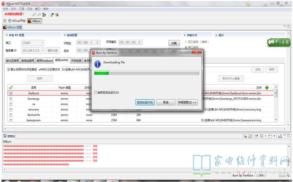Click the pin console icon
This screenshot has height=182, width=293.
click(257, 136)
